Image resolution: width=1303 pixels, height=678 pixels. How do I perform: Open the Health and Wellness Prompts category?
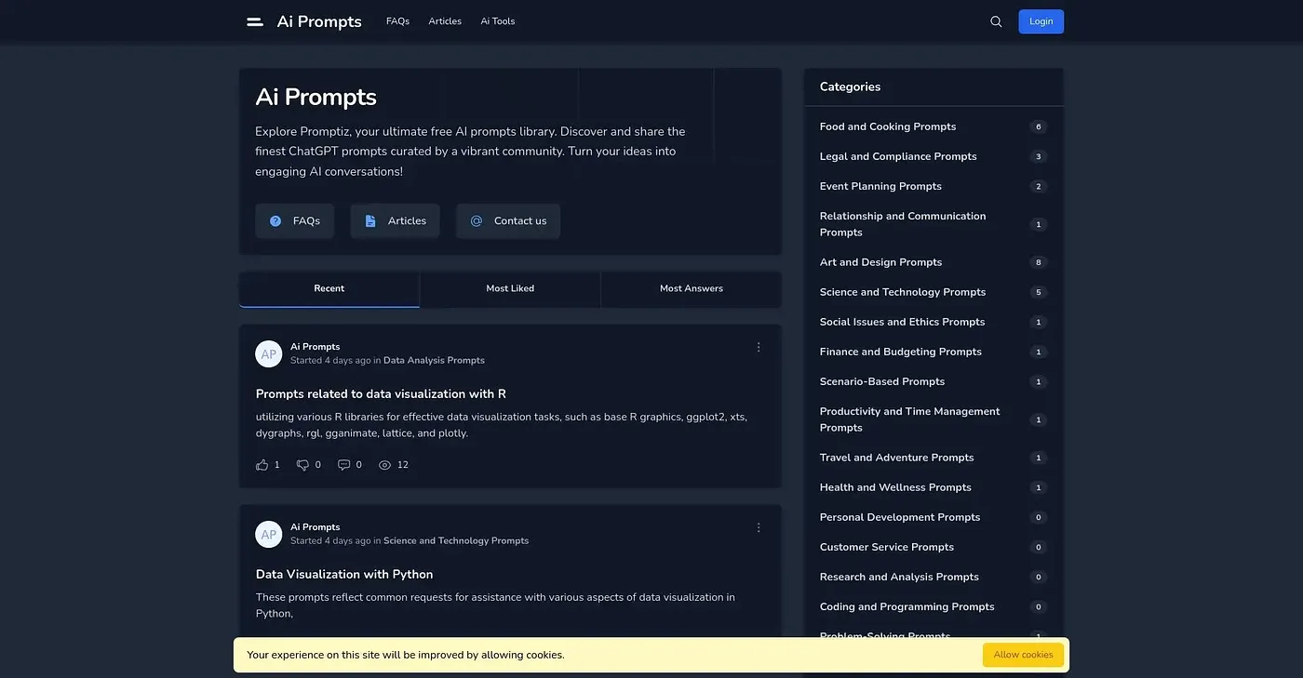(895, 487)
